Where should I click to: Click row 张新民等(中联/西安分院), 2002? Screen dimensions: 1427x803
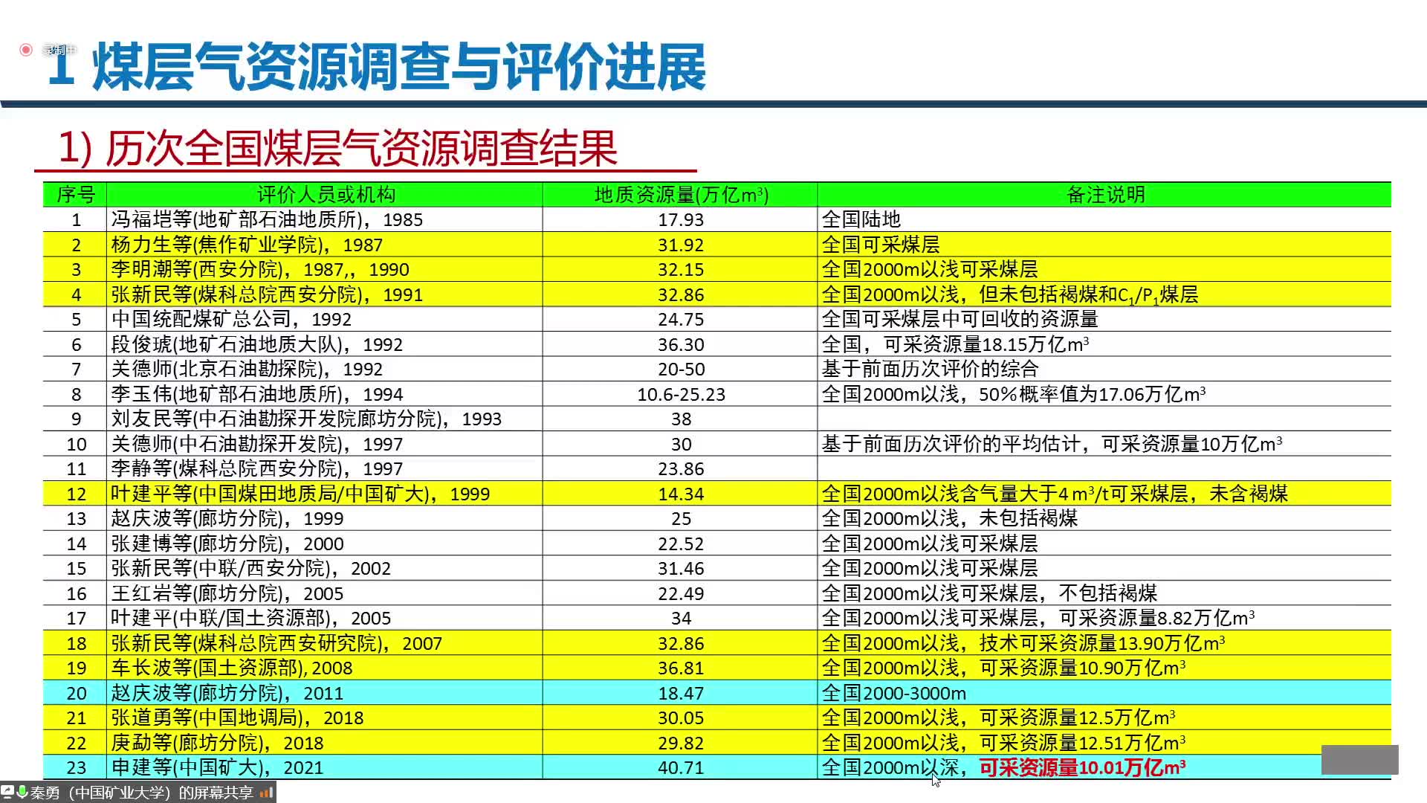(x=716, y=568)
